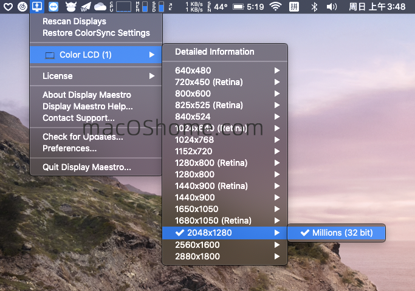
Task: Open the cloud icon in menu bar
Action: [x=100, y=7]
